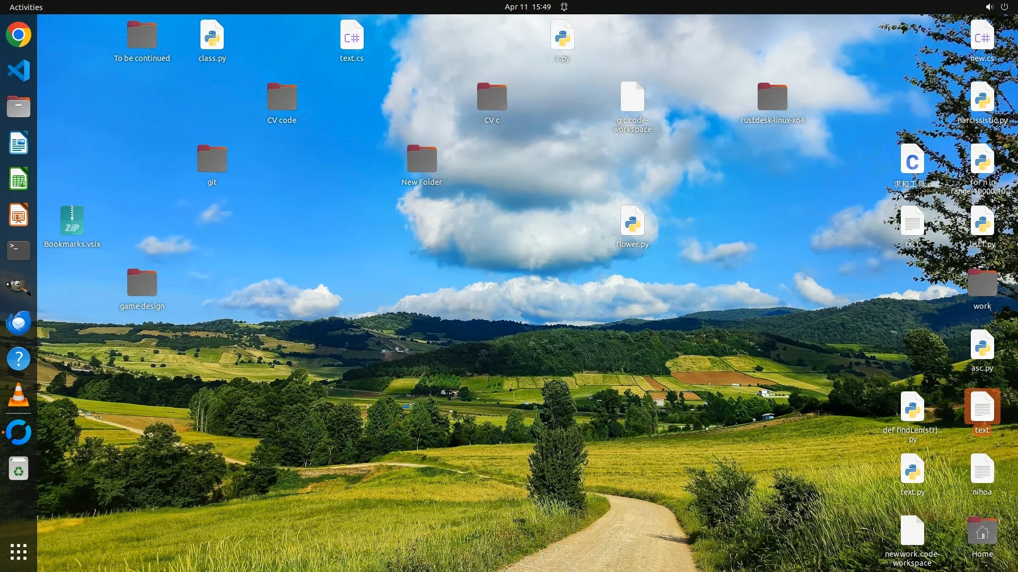
Task: Launch GIMP image editor from dock
Action: pyautogui.click(x=19, y=287)
